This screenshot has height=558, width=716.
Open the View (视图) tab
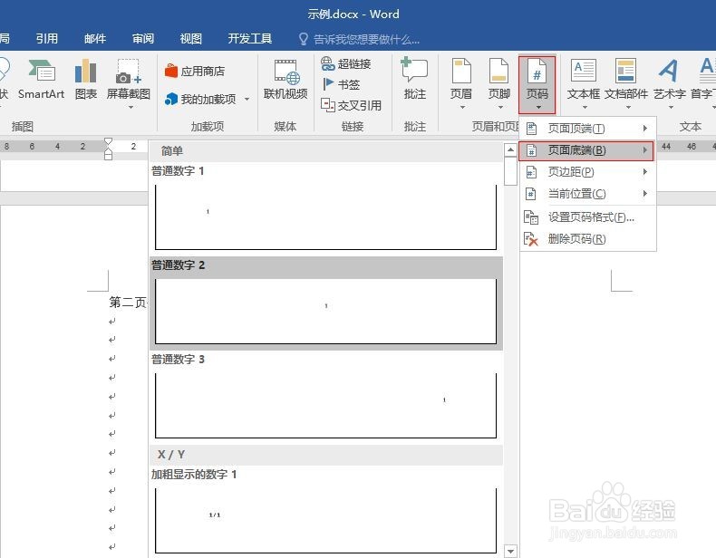click(x=191, y=39)
